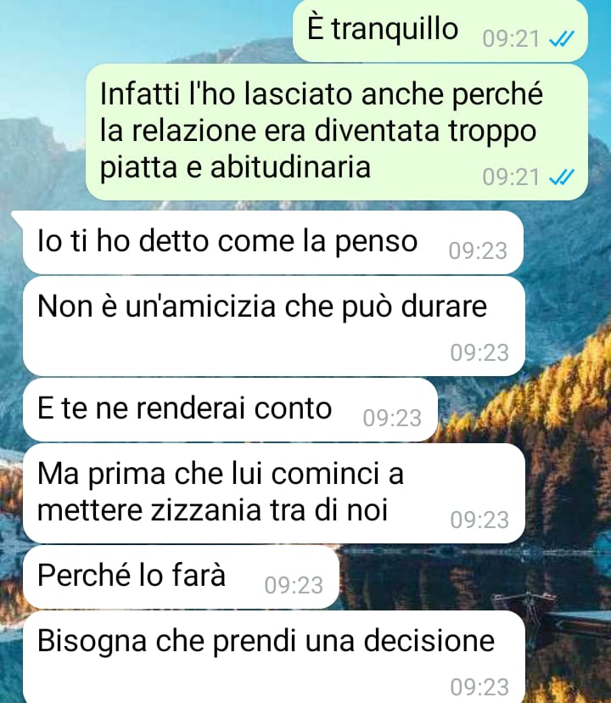
Task: Tap the 'E te ne renderai conto' message
Action: [x=230, y=410]
